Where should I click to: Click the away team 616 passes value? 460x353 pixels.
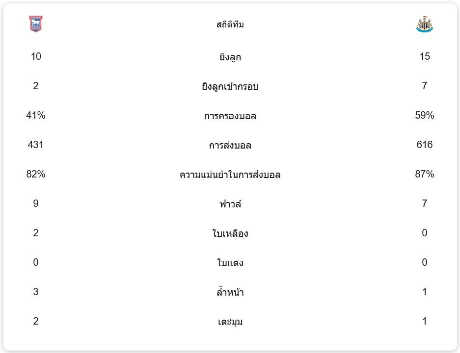(424, 145)
